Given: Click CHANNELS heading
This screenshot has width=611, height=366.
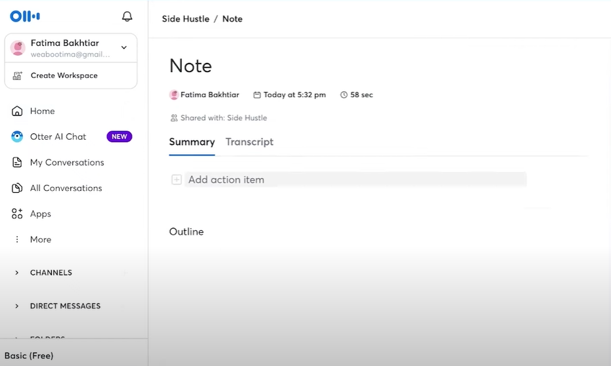Looking at the screenshot, I should tap(51, 273).
